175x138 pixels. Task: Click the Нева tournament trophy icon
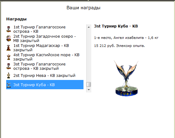[x=9, y=75]
